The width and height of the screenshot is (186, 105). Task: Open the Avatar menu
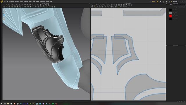point(30,1)
